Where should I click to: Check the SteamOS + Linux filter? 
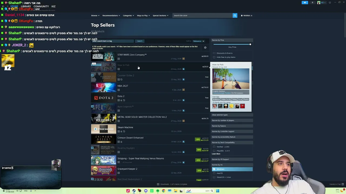pyautogui.click(x=214, y=177)
